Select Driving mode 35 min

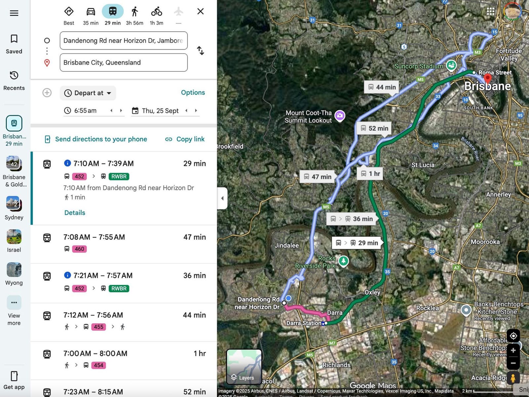(x=91, y=16)
